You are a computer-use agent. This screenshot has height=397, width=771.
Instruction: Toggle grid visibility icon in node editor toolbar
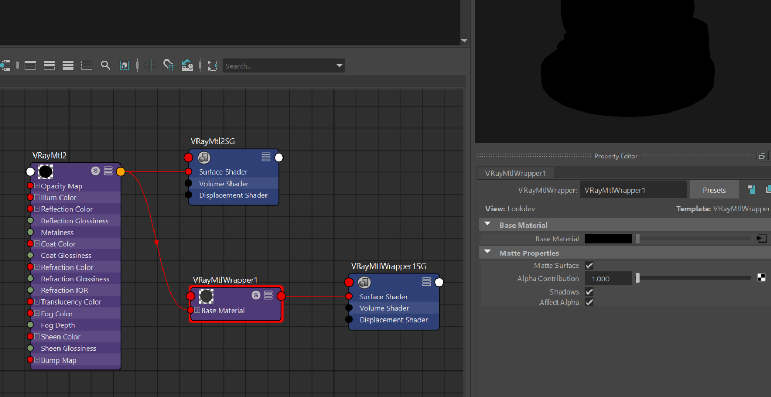tap(150, 65)
